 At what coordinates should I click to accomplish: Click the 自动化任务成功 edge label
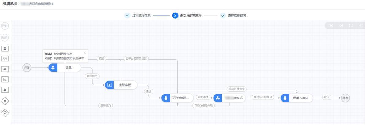tap(263, 97)
